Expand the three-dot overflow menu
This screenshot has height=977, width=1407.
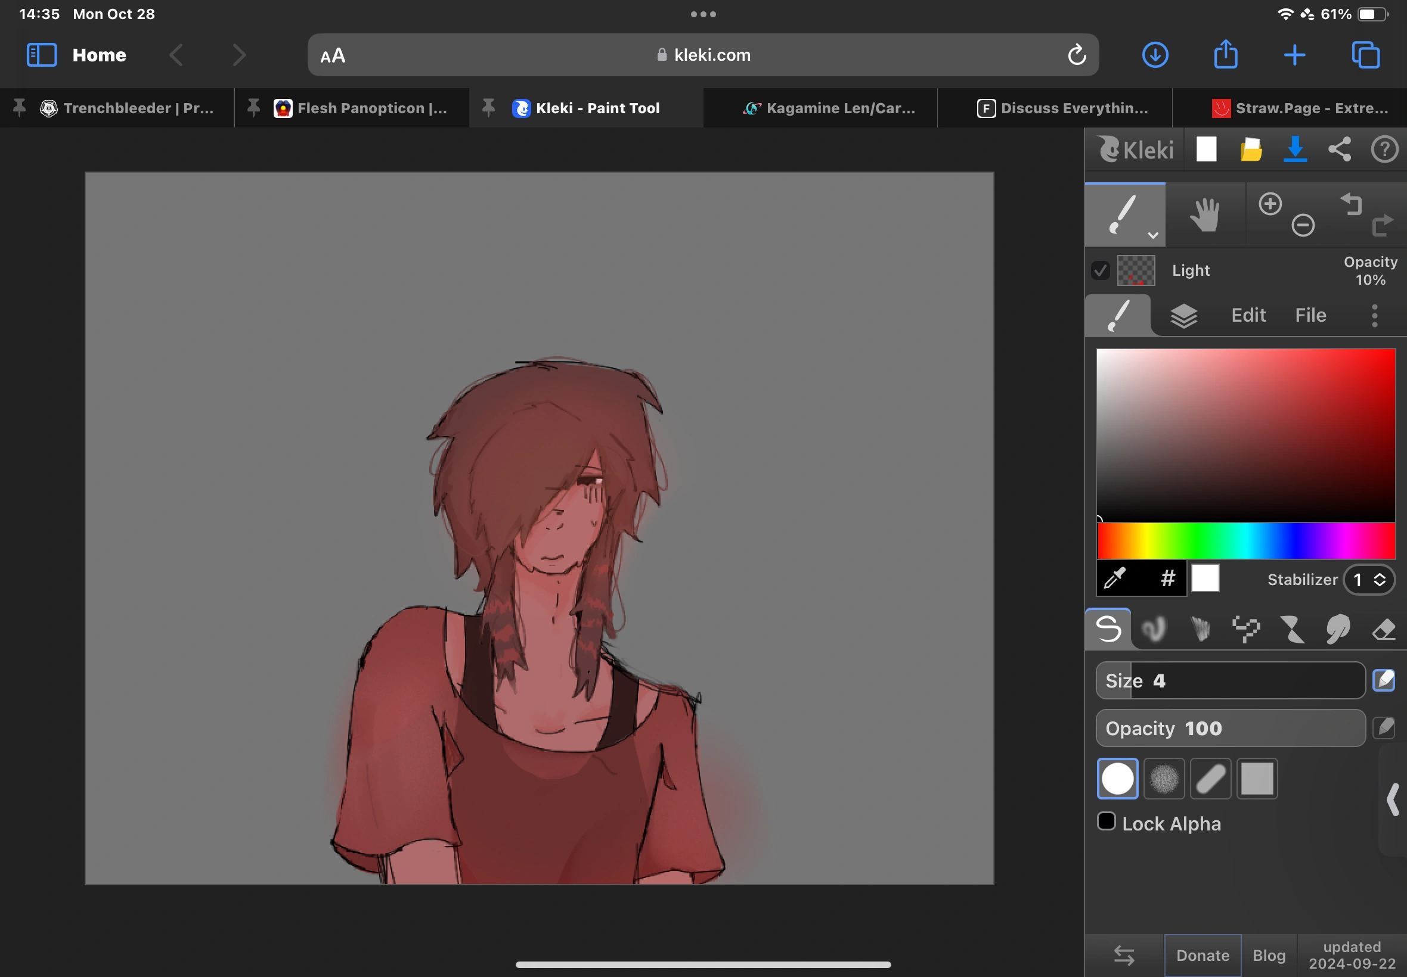coord(1374,315)
